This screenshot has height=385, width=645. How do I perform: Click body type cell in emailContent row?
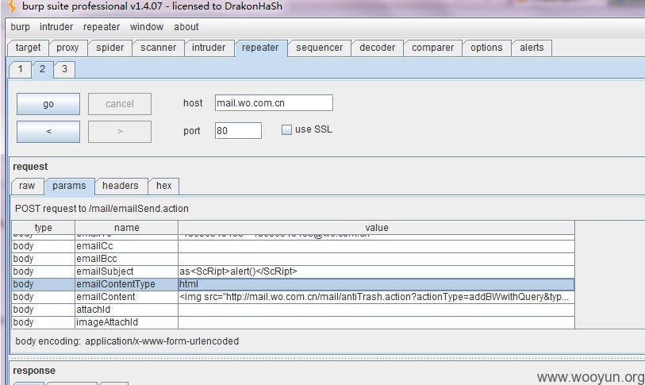click(x=43, y=298)
